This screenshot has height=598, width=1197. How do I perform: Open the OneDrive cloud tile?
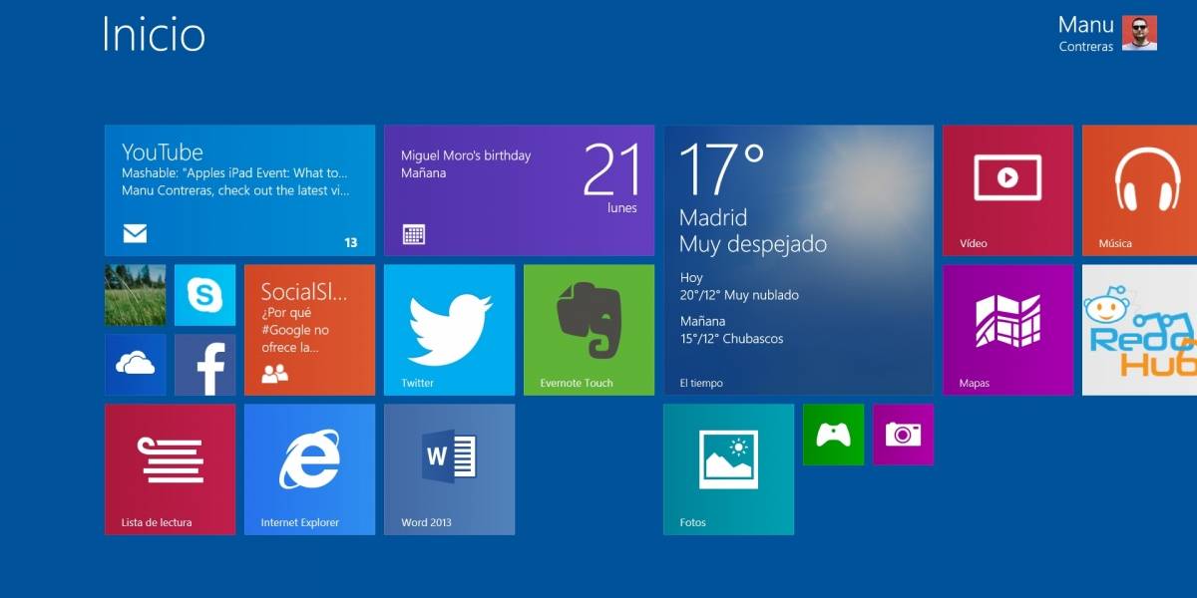click(x=135, y=365)
